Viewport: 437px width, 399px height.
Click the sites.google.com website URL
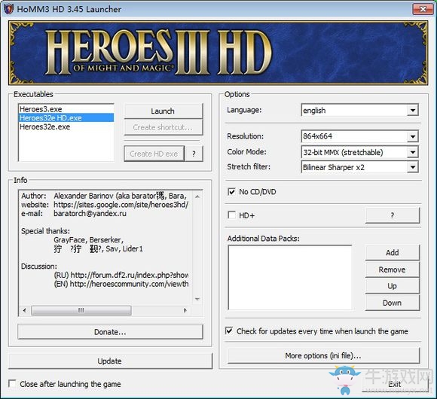(121, 205)
